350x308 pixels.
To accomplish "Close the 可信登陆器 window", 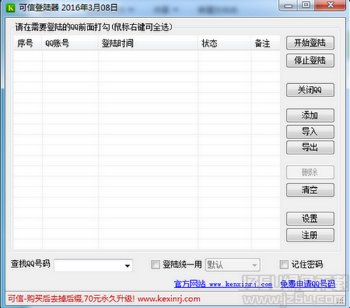I will pos(330,5).
